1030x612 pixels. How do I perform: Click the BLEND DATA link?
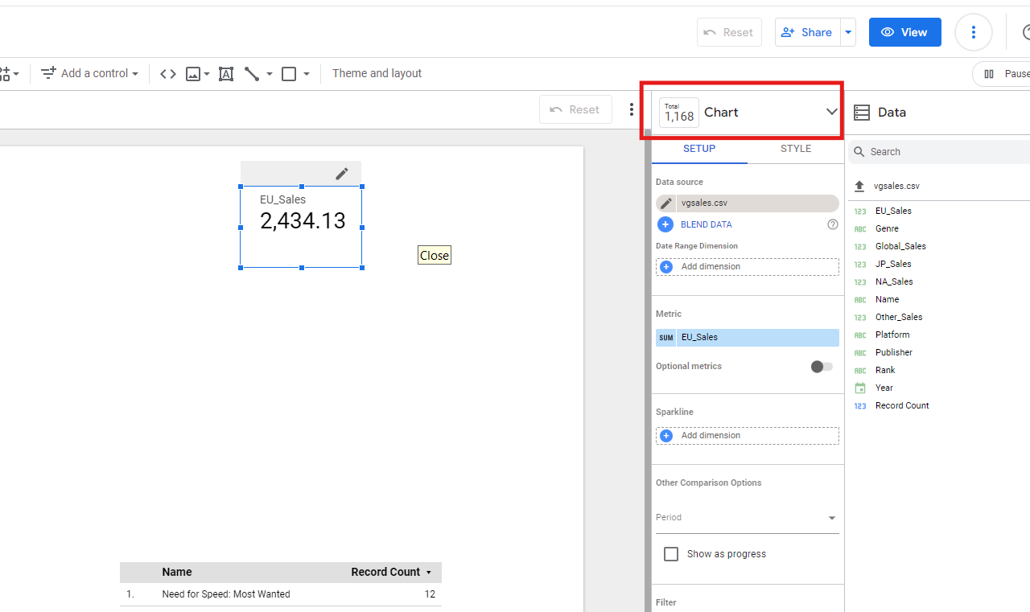(706, 224)
